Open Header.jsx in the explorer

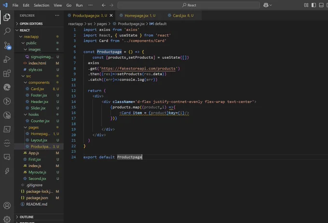pos(39,102)
